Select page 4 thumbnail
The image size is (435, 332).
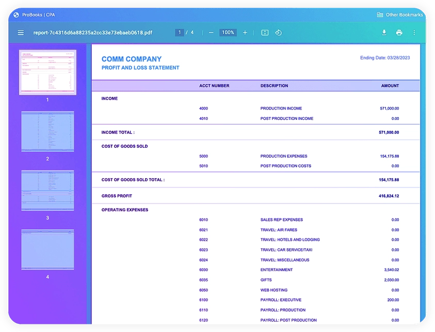tap(47, 249)
